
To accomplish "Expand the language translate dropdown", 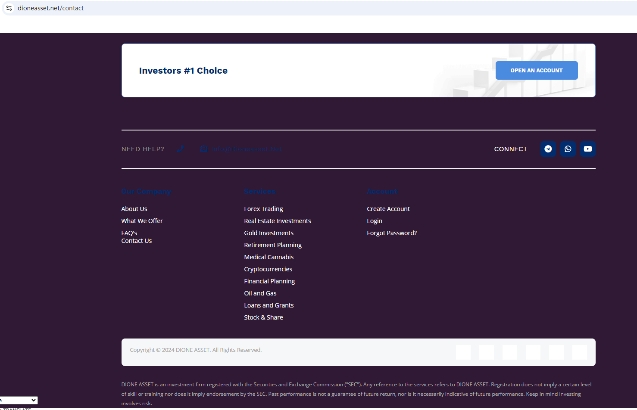I will click(19, 401).
